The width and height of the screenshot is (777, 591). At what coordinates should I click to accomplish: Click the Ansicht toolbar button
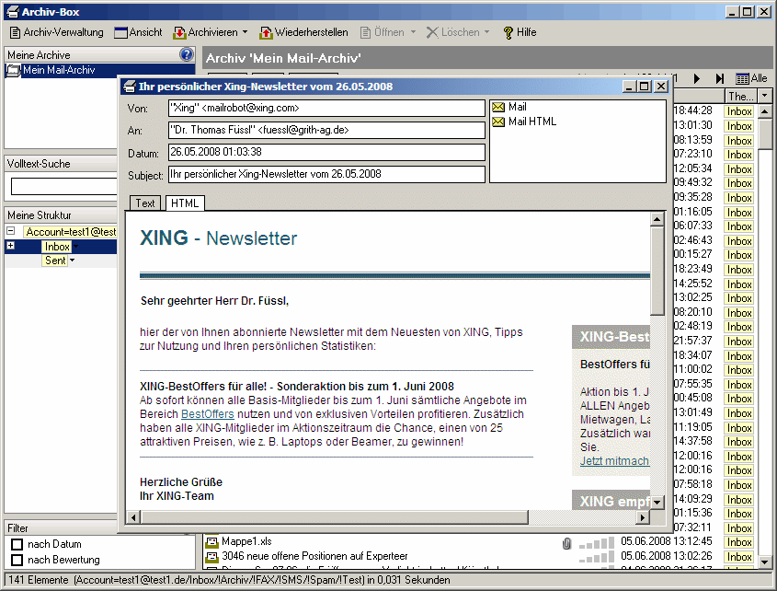(x=138, y=32)
